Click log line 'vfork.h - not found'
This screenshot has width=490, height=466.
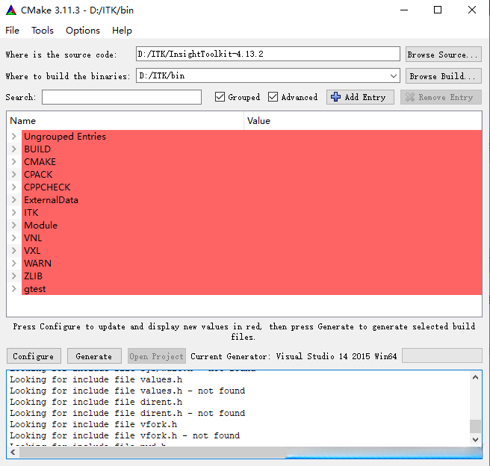(x=125, y=435)
